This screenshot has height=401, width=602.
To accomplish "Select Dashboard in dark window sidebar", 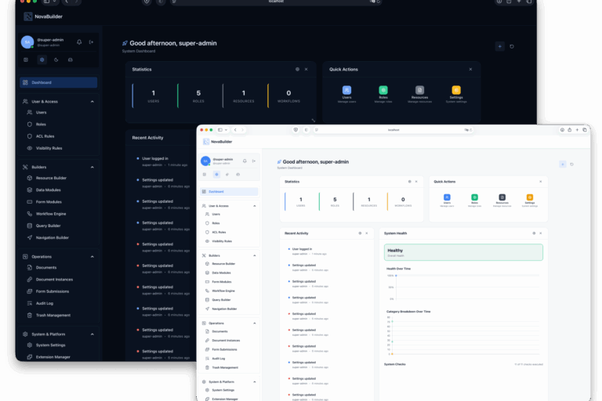I will point(58,82).
